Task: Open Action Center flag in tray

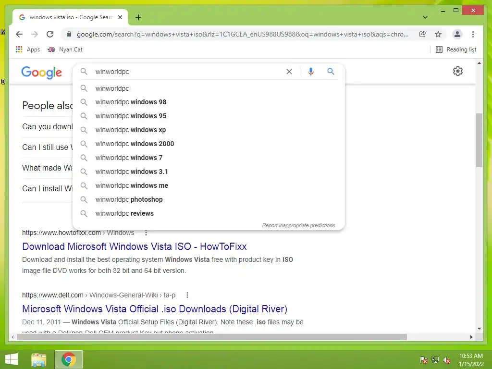Action: pos(423,360)
